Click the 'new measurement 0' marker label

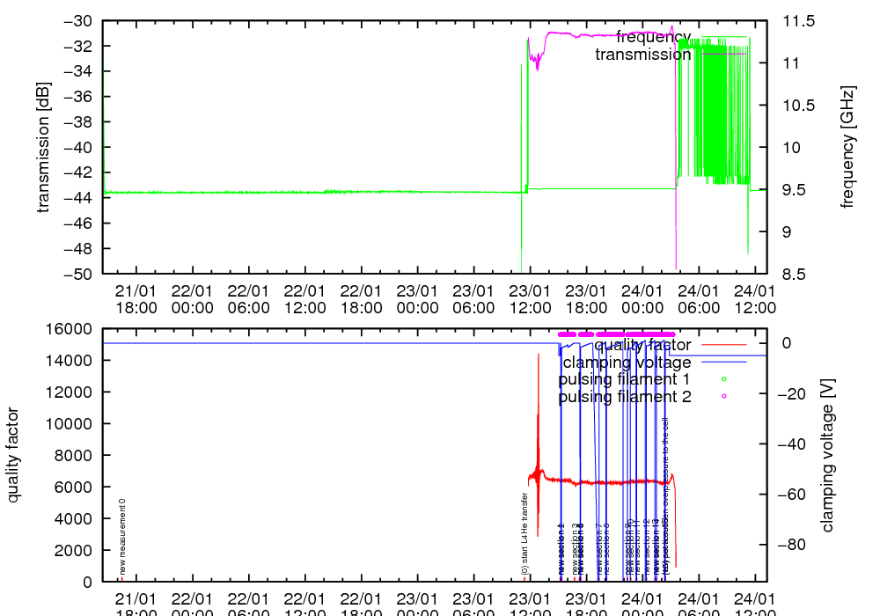(122, 538)
